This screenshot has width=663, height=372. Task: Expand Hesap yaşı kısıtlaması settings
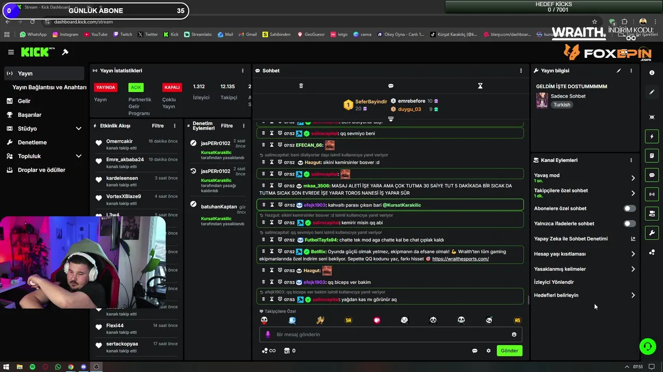633,254
